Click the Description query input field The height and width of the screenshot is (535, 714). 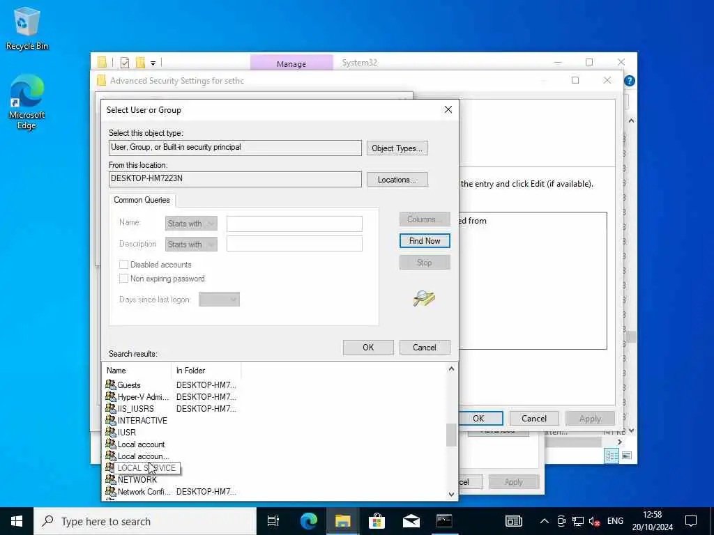point(295,243)
